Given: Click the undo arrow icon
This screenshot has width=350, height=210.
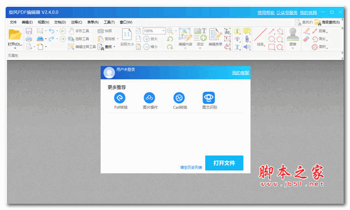Looking at the screenshot, I should click(51, 31).
